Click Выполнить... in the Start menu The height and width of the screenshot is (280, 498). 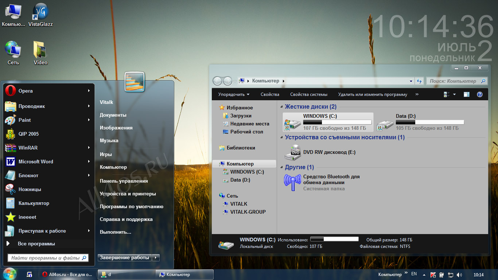[x=116, y=232]
